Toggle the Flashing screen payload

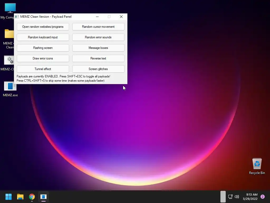(x=43, y=48)
